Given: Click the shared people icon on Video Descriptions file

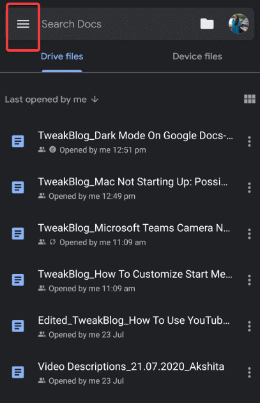Looking at the screenshot, I should pos(42,381).
